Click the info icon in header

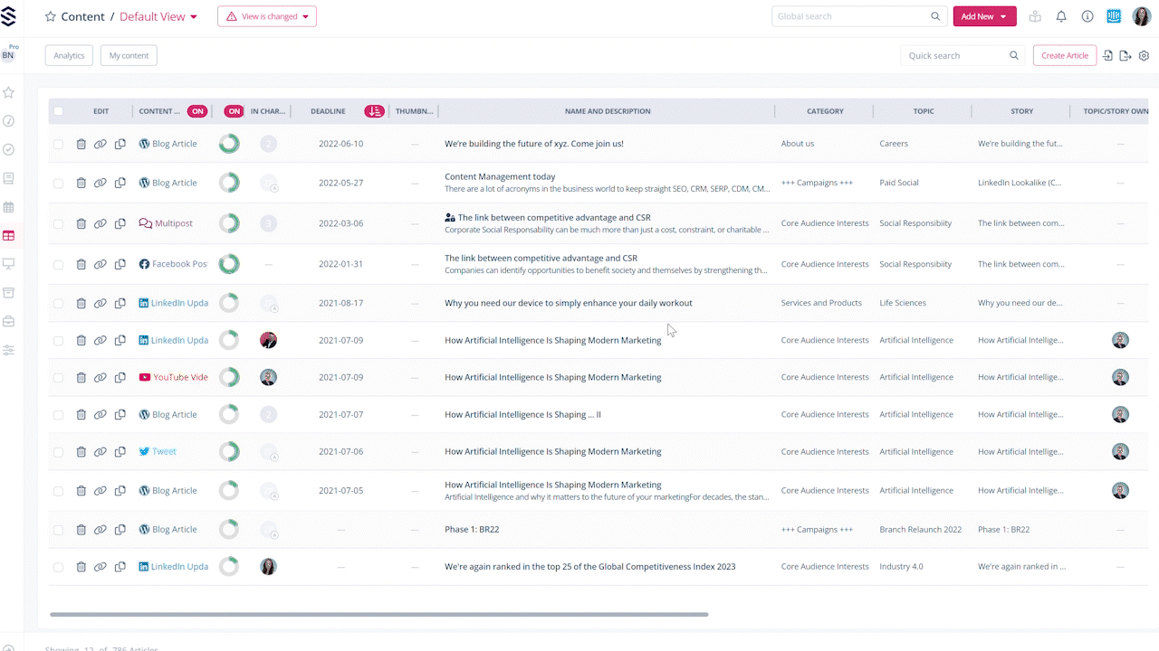1087,16
